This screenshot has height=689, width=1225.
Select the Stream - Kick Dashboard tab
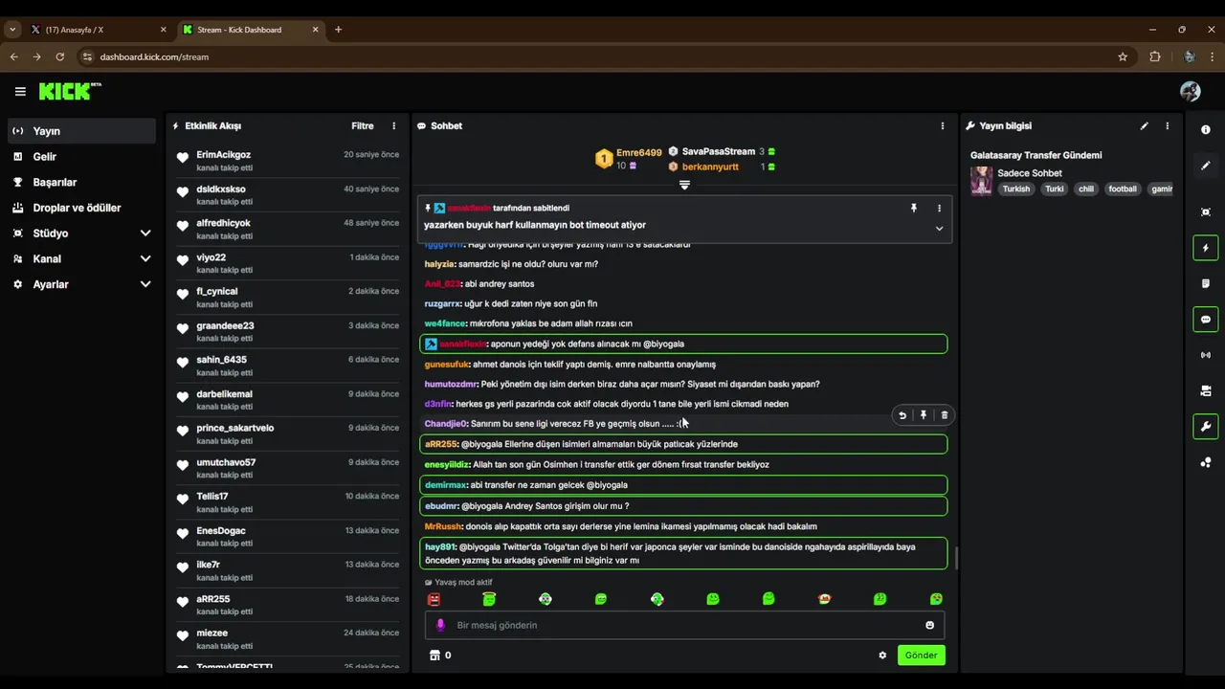251,30
